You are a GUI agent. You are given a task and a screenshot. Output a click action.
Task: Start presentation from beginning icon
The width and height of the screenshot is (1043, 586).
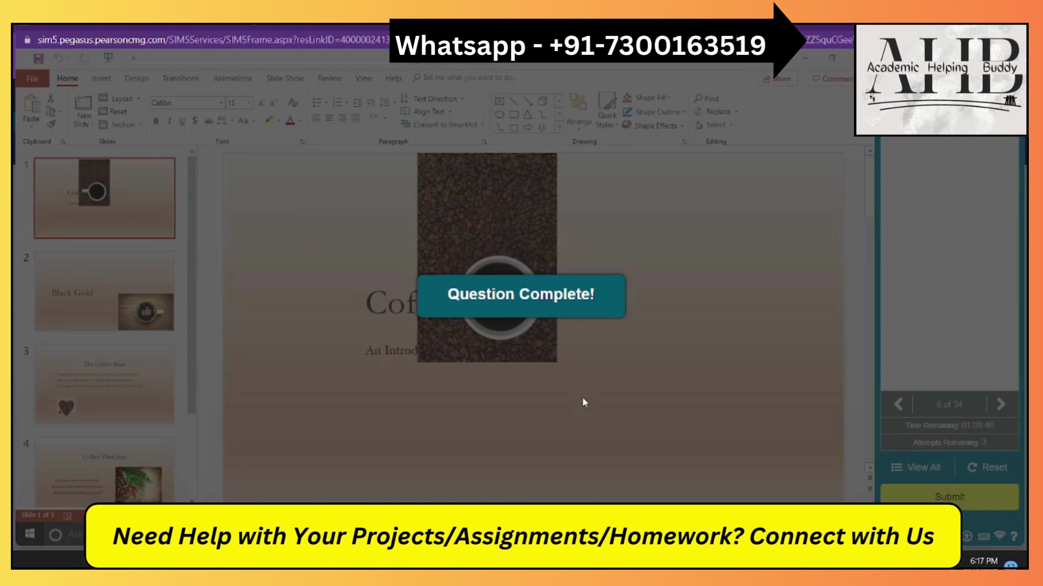109,58
